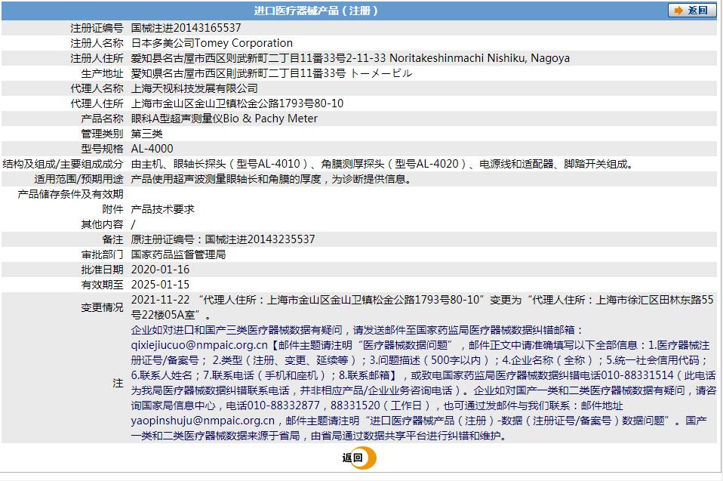Click the slash value beside 其他内容

point(134,224)
